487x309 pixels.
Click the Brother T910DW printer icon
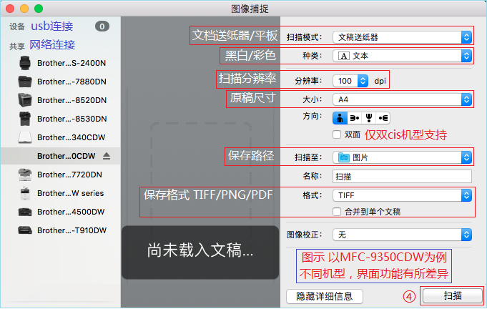[25, 230]
